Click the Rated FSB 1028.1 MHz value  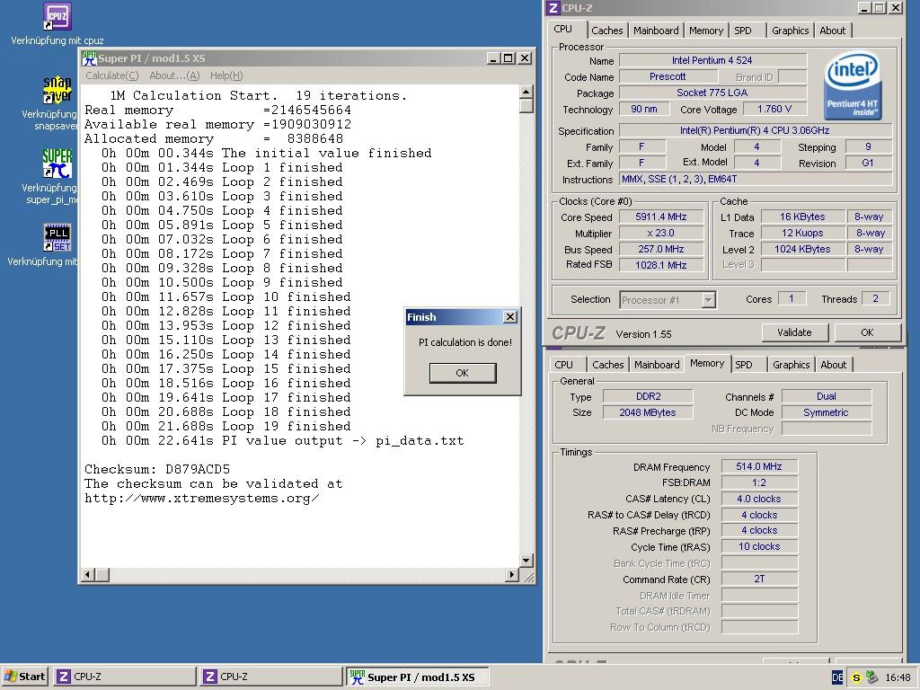[x=660, y=265]
